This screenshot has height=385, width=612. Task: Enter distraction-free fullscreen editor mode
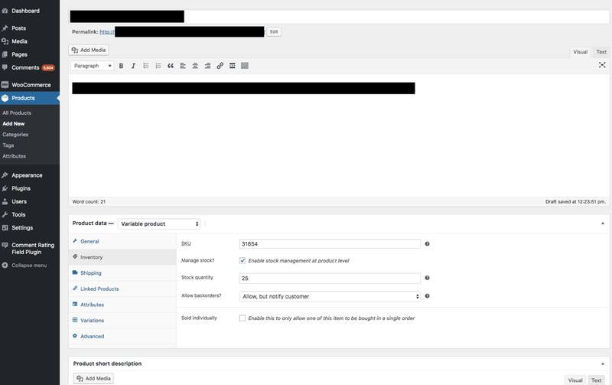[602, 65]
